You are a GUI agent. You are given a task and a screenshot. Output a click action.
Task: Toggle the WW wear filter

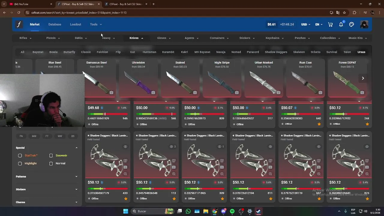point(60,136)
